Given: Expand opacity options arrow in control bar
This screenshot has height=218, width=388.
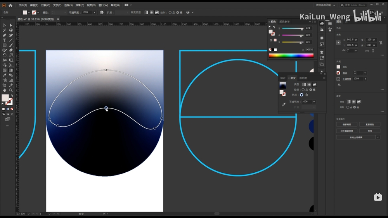Looking at the screenshot, I should pyautogui.click(x=94, y=12).
